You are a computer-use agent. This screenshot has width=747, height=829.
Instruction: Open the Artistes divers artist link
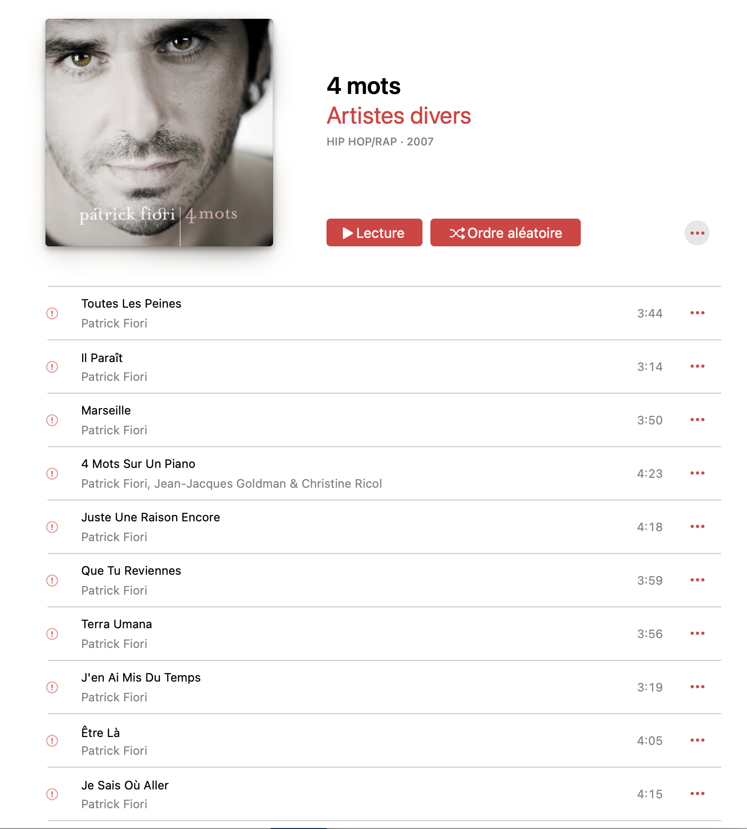399,116
